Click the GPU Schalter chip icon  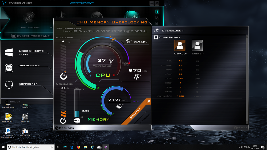pyautogui.click(x=9, y=68)
